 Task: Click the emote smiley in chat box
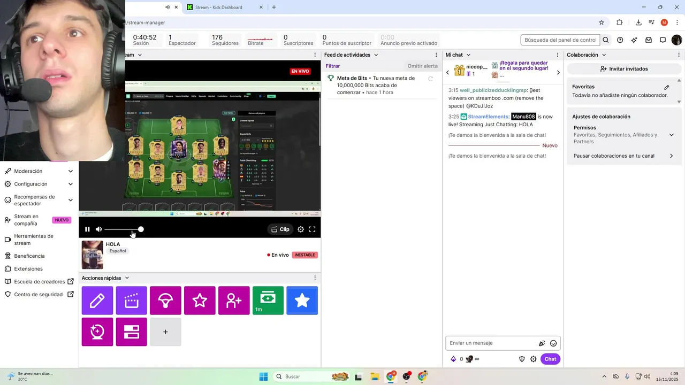coord(553,343)
